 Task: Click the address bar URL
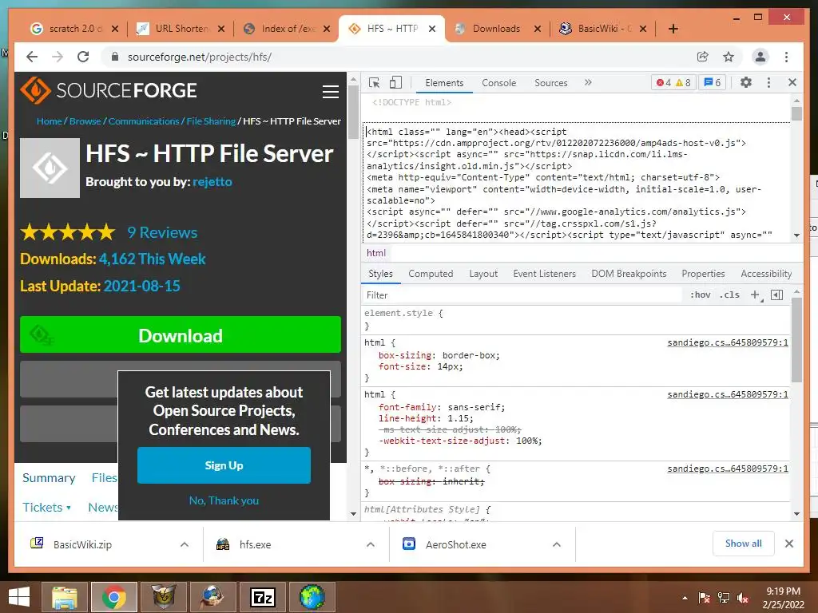tap(199, 57)
